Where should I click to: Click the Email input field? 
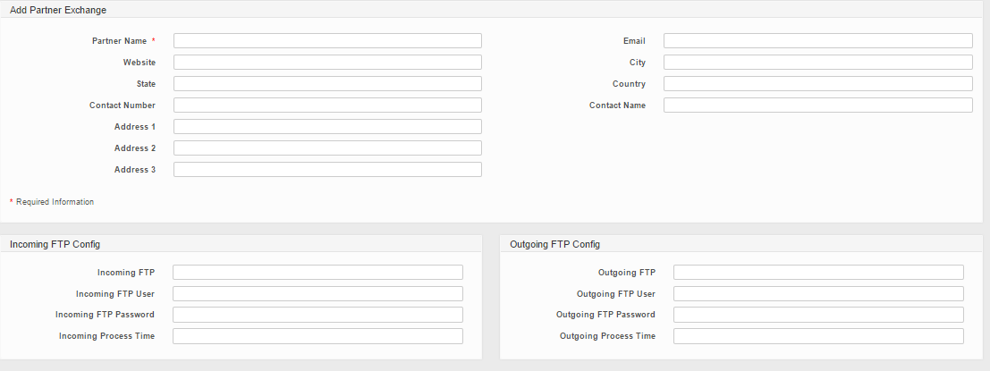click(x=817, y=41)
